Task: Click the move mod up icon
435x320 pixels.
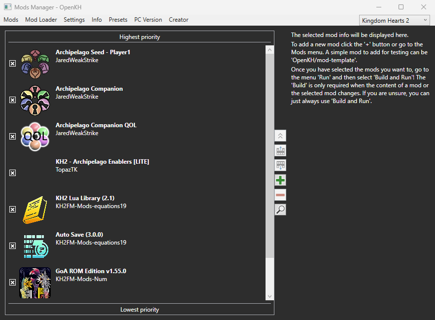Action: coord(280,151)
